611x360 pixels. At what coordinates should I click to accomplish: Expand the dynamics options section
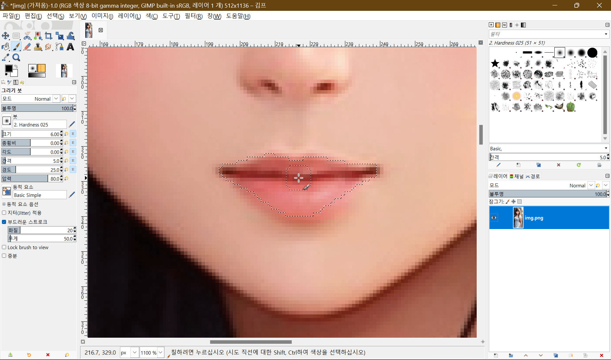(x=4, y=204)
